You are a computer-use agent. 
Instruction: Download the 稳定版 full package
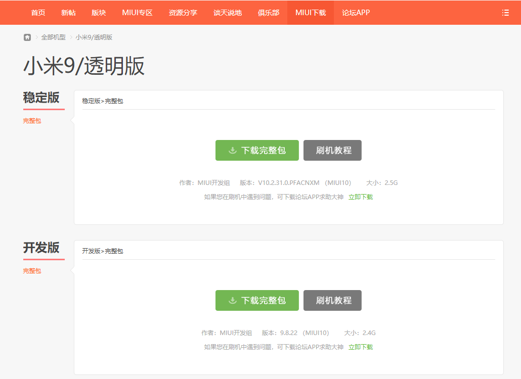point(257,151)
